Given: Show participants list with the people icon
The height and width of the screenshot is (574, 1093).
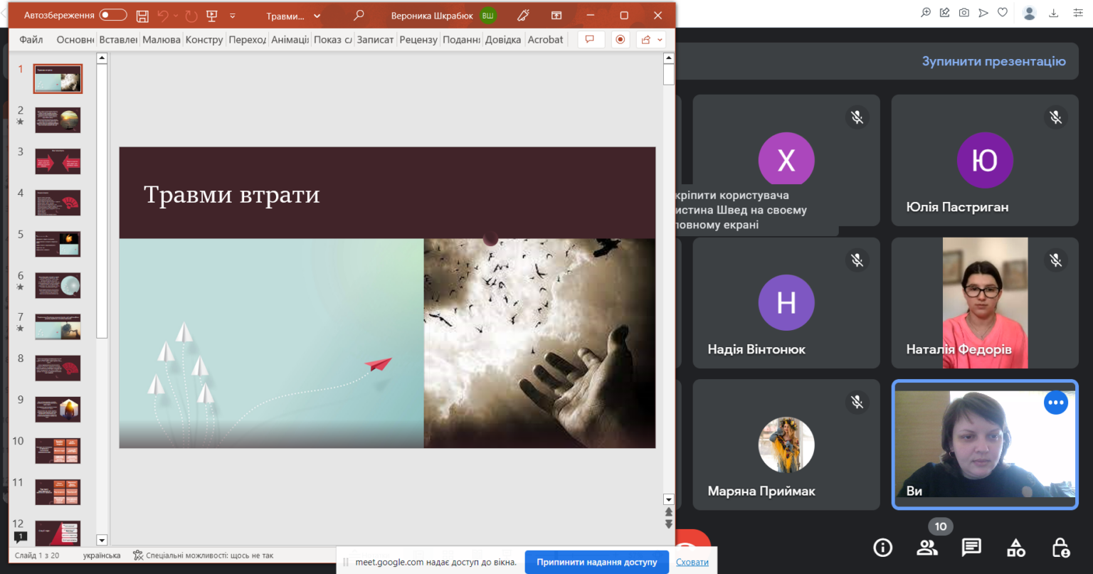Looking at the screenshot, I should tap(927, 547).
